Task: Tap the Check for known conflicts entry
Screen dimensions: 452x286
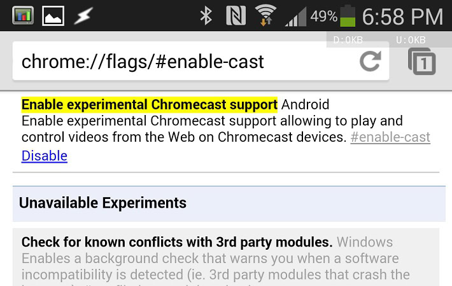Action: click(177, 242)
